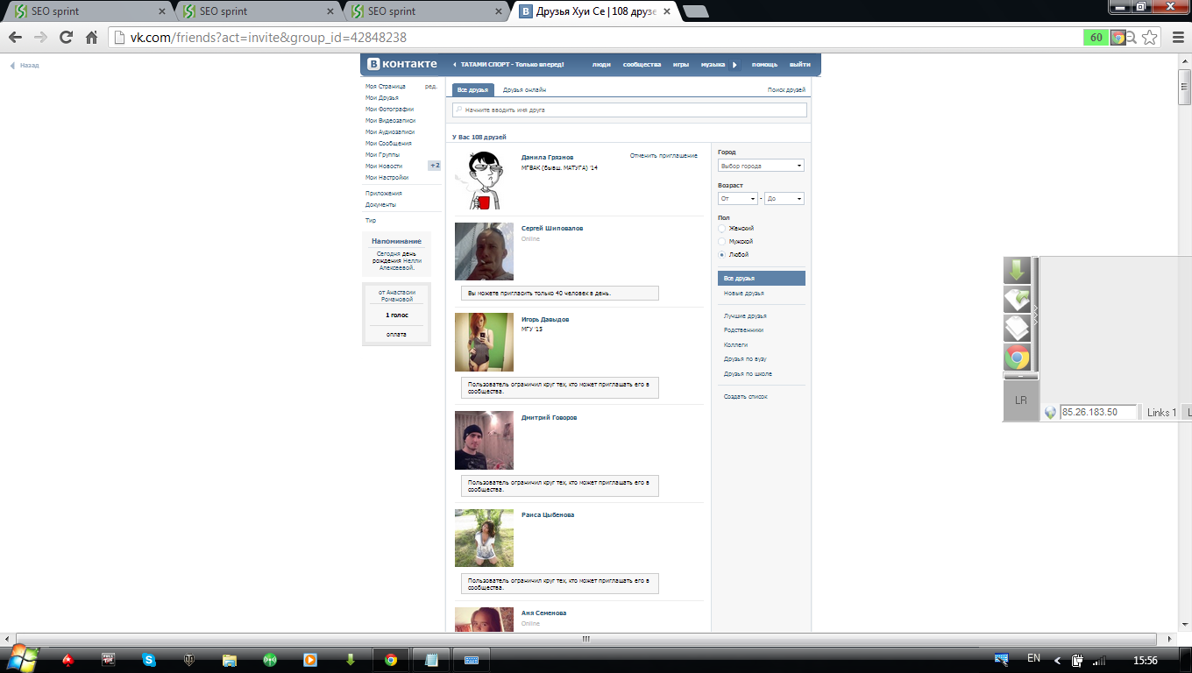The width and height of the screenshot is (1192, 673).
Task: Click the zoom magnifier in address bar
Action: (1132, 38)
